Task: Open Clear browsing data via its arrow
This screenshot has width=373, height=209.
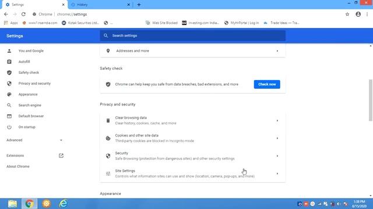Action: (277, 121)
